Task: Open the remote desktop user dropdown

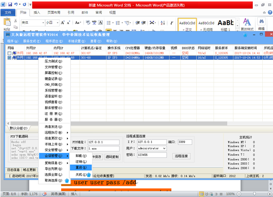Action: (164, 148)
